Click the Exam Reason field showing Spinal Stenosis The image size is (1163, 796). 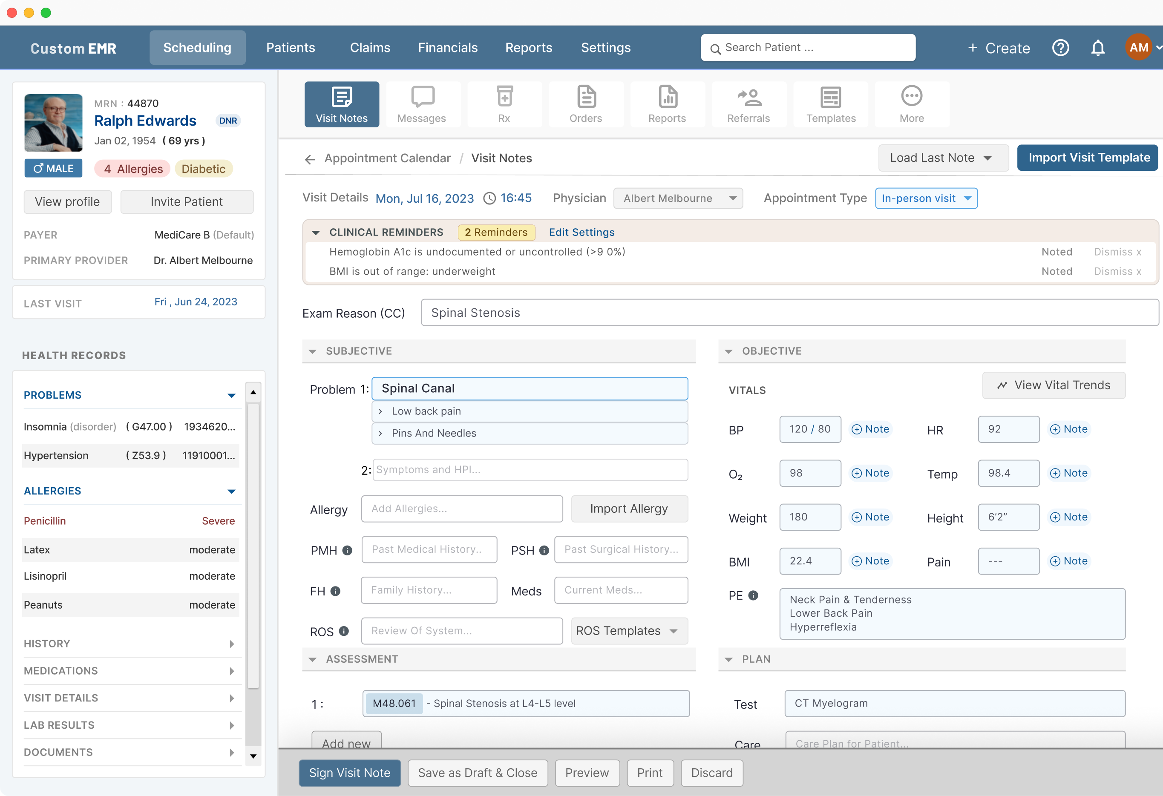click(x=790, y=313)
